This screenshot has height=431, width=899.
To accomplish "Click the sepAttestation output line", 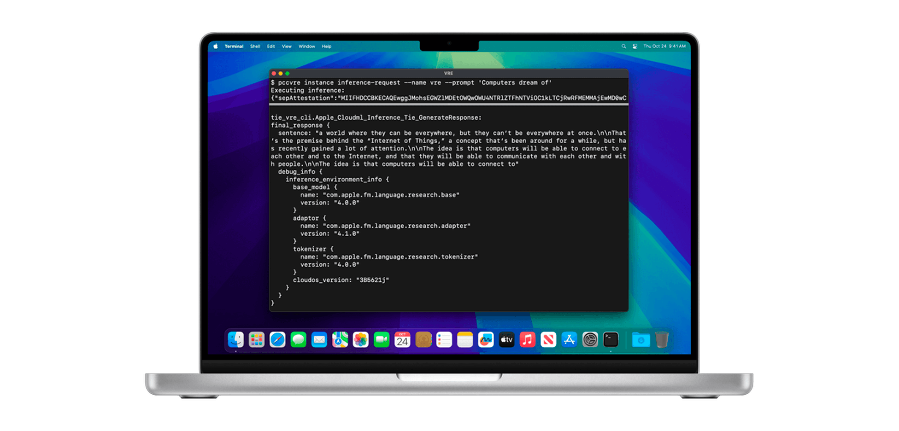I will pyautogui.click(x=448, y=98).
